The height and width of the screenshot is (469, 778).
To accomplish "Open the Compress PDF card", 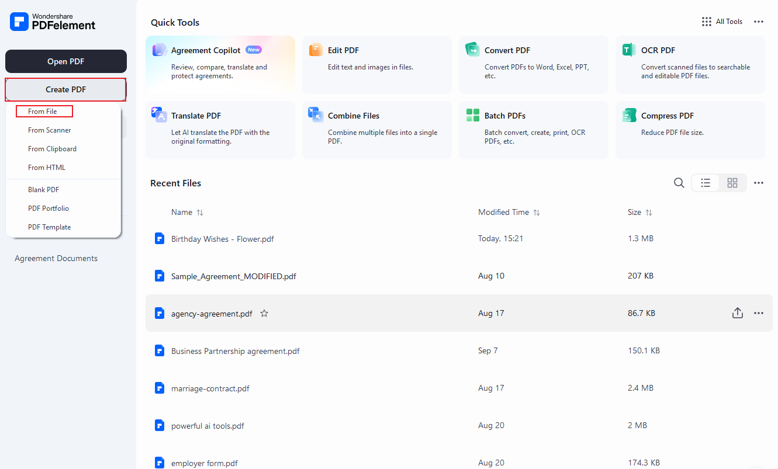I will pyautogui.click(x=690, y=130).
